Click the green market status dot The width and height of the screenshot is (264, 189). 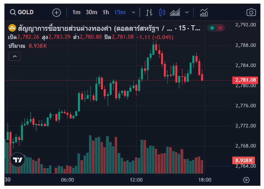click(x=212, y=28)
